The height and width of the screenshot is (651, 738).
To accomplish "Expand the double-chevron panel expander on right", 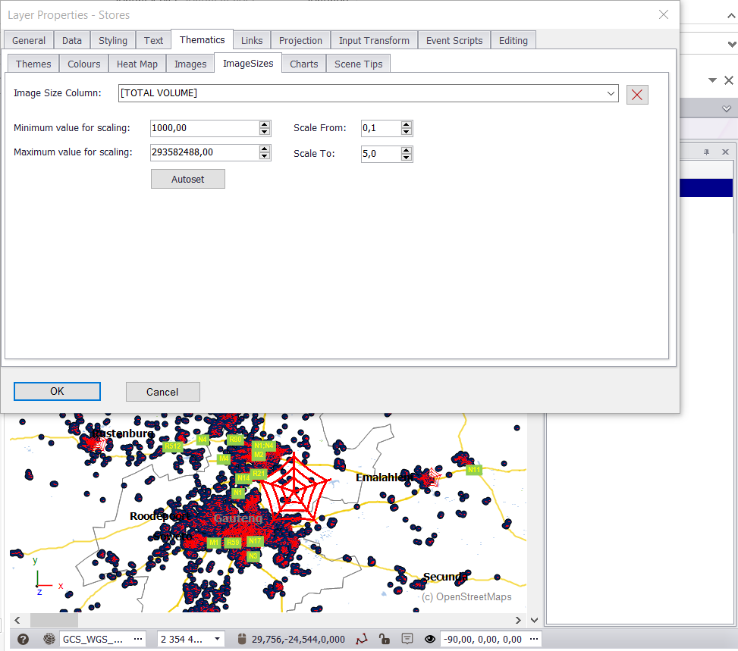I will click(726, 109).
